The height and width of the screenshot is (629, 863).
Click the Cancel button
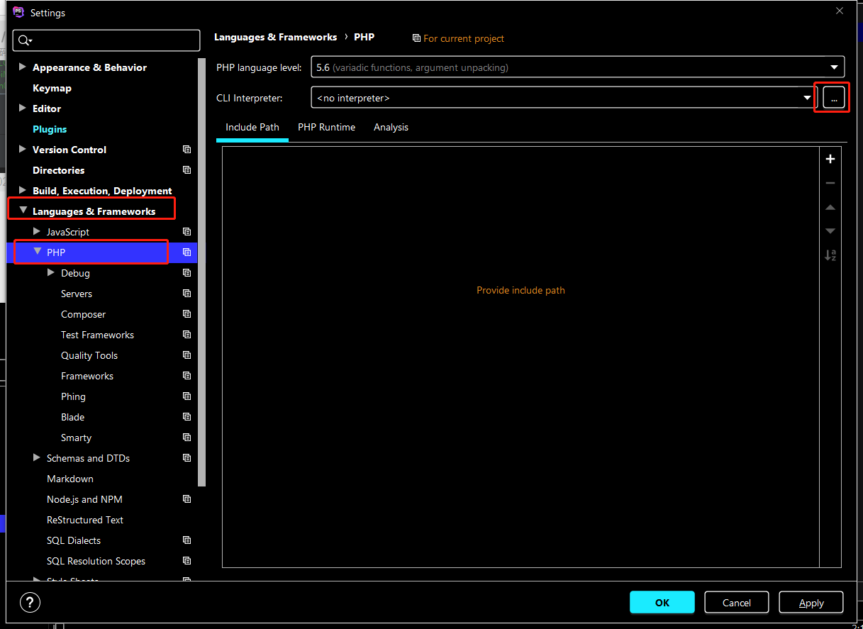click(737, 603)
